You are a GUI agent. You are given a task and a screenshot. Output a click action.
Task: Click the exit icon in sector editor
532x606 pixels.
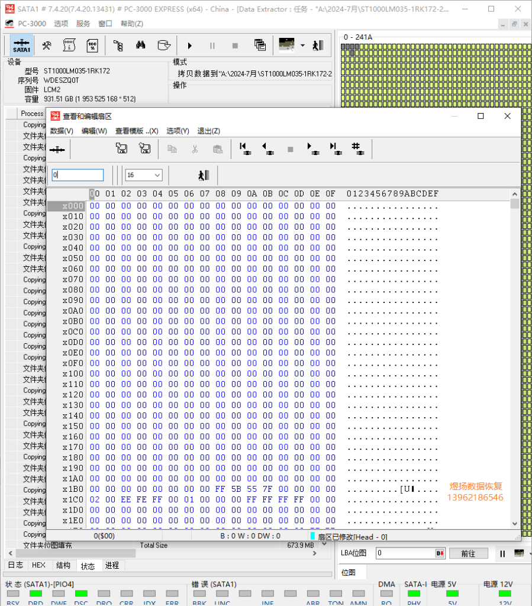coord(204,175)
